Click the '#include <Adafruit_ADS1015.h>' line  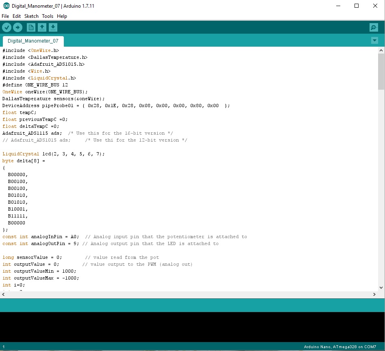pos(44,64)
